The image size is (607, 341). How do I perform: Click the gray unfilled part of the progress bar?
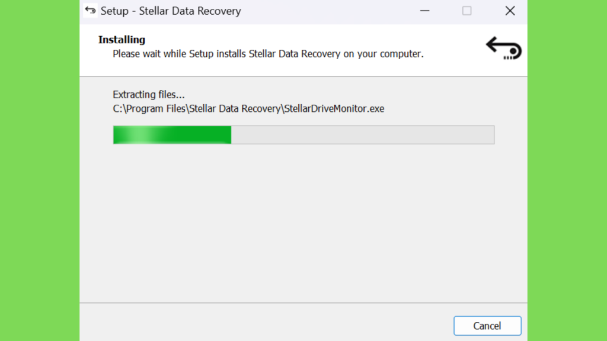pos(363,135)
